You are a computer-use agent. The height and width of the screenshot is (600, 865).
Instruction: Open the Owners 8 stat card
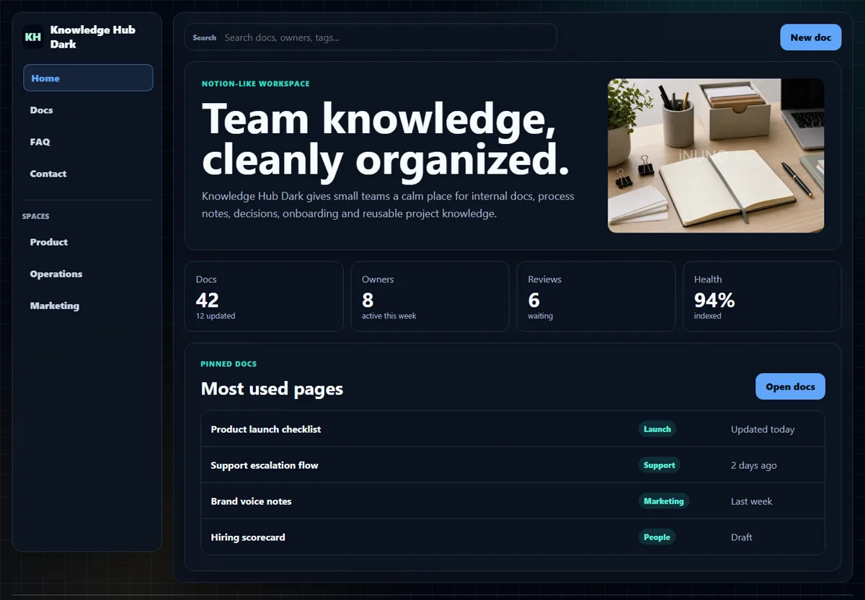pos(430,296)
